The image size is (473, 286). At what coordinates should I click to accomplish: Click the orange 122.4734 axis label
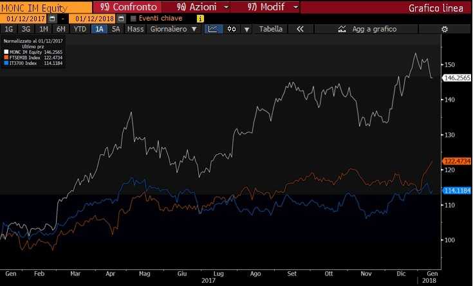coord(457,161)
